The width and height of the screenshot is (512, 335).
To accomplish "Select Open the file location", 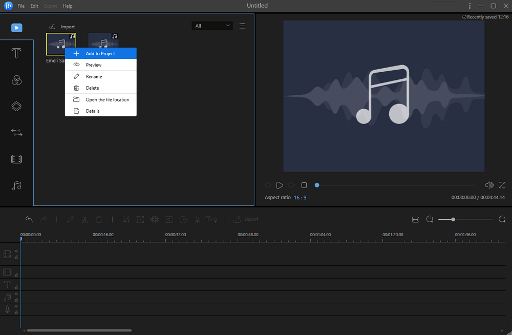I will (107, 99).
